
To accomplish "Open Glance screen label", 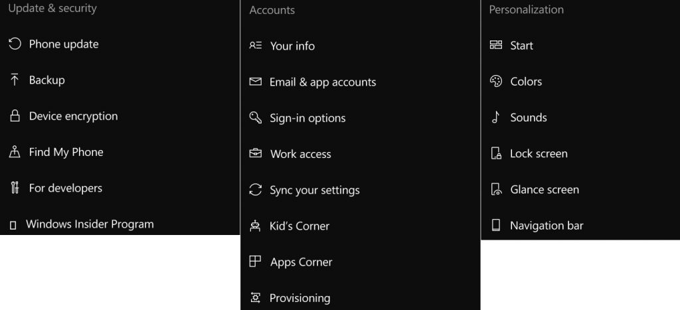I will (545, 189).
